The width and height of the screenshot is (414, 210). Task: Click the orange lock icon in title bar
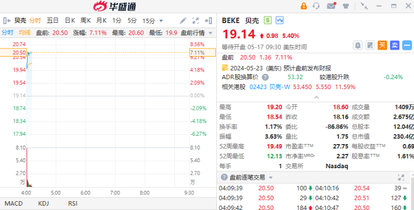point(304,6)
